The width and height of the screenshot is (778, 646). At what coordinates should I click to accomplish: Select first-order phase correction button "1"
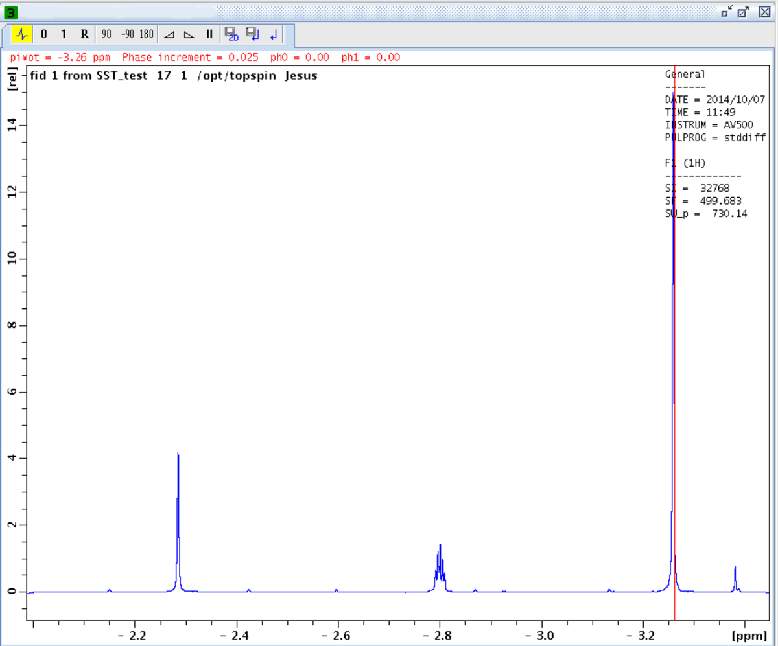(x=63, y=34)
